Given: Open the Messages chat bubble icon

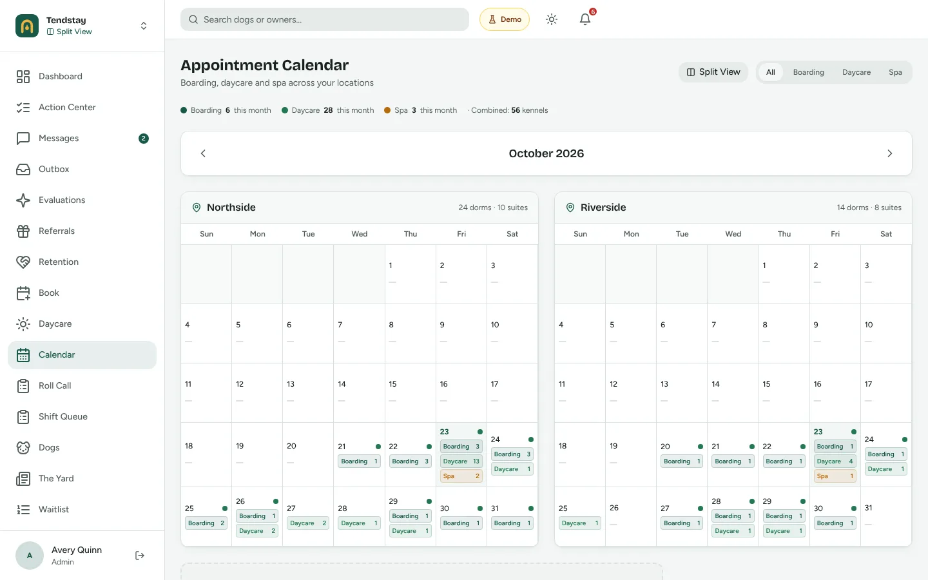Looking at the screenshot, I should click(23, 139).
